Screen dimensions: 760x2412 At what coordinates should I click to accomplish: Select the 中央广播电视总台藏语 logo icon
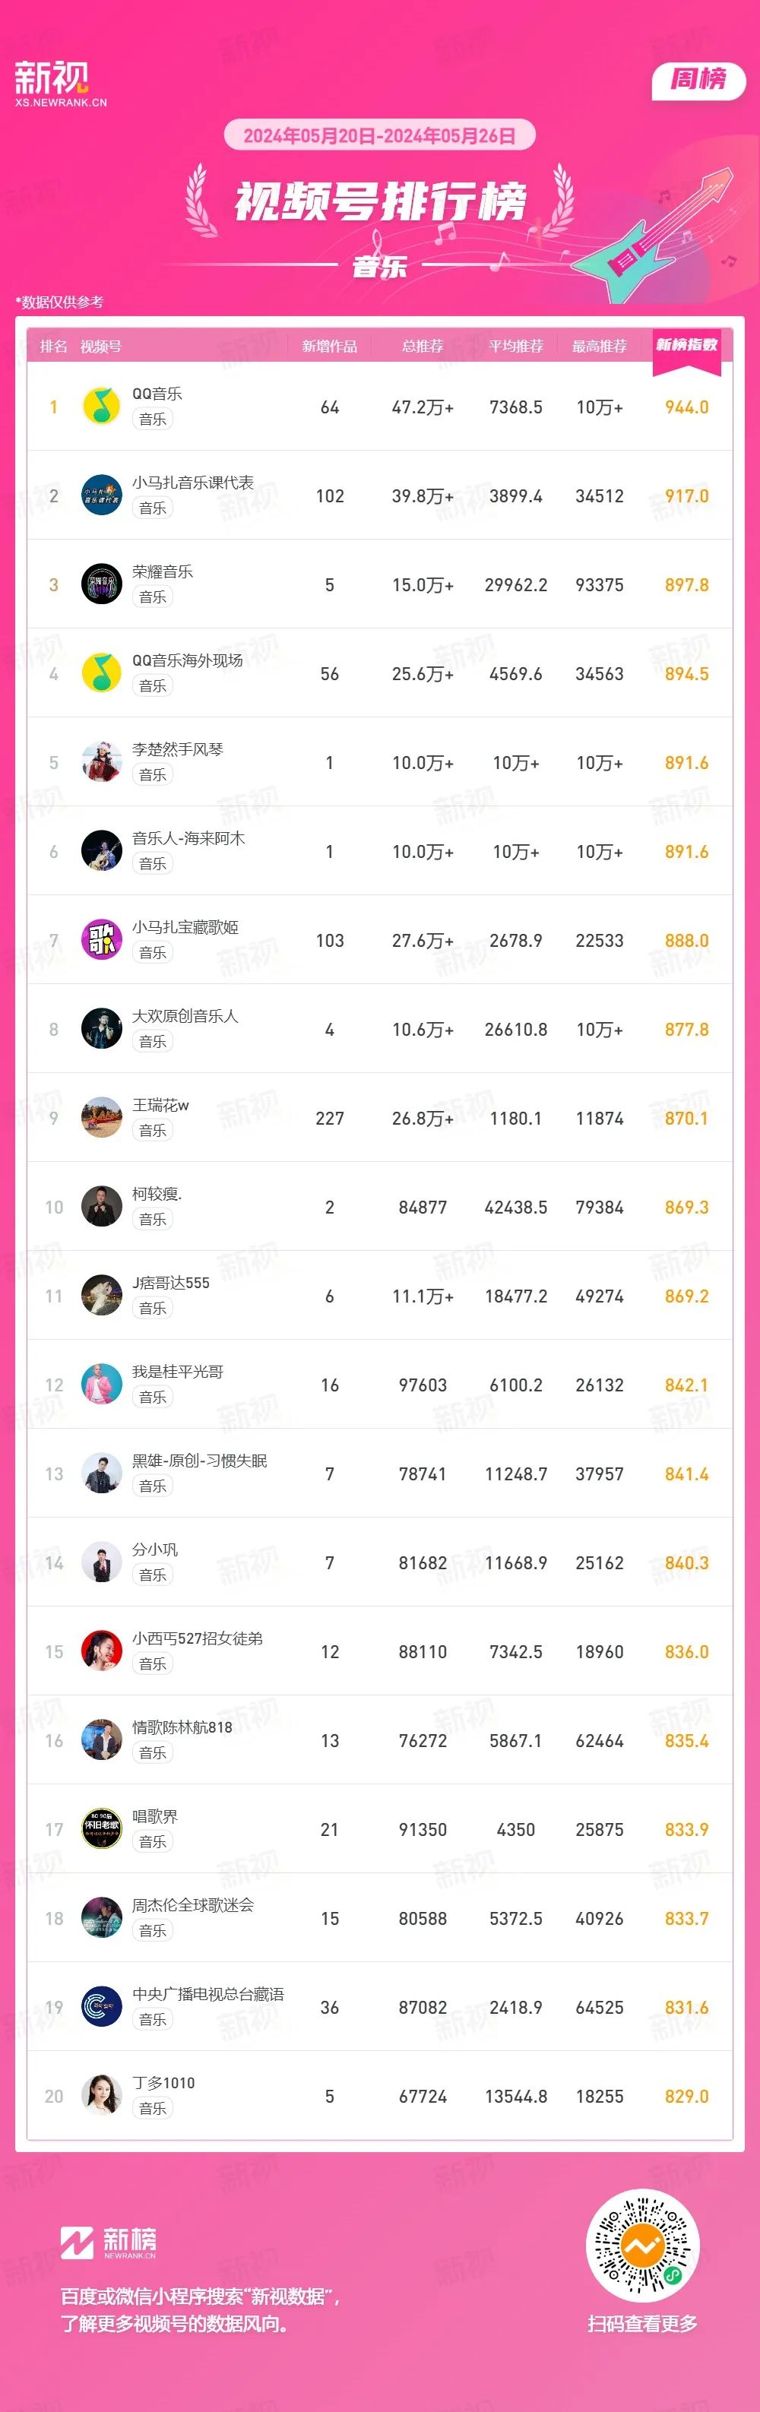[x=101, y=2006]
